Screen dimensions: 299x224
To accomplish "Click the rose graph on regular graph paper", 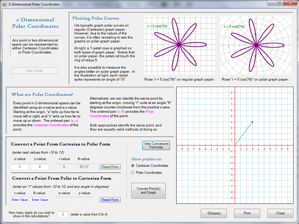I will pos(179,45).
